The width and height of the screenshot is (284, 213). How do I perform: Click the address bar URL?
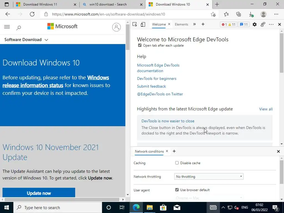pos(108,14)
